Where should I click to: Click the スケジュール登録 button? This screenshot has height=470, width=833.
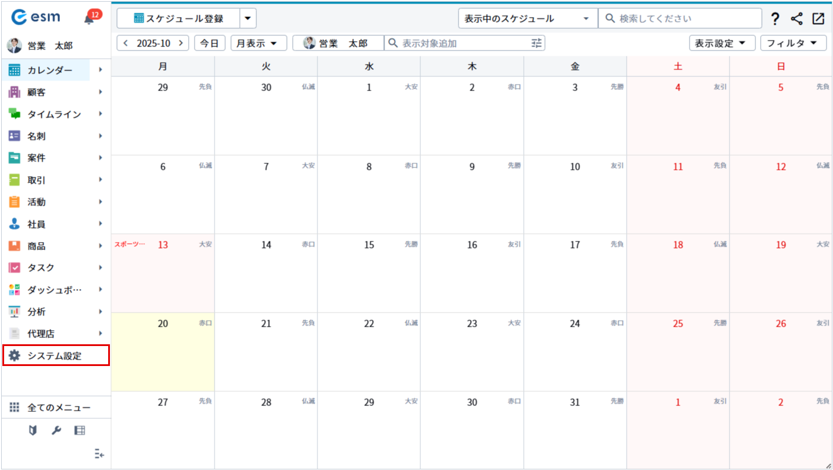[179, 19]
